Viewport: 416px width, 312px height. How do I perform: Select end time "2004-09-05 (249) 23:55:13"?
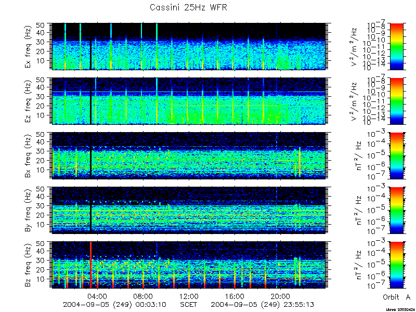263,304
